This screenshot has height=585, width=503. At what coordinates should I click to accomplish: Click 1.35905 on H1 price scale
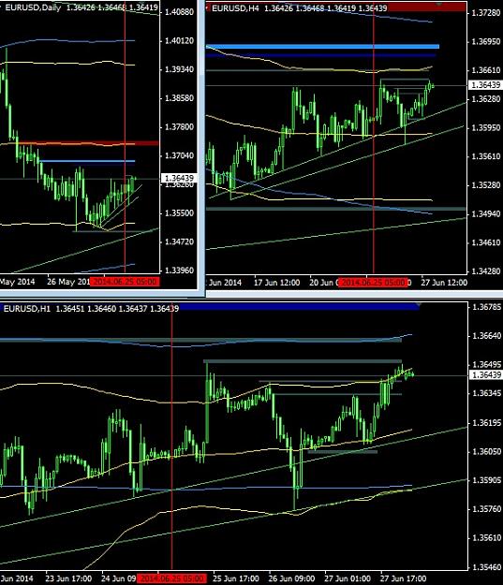pyautogui.click(x=487, y=480)
